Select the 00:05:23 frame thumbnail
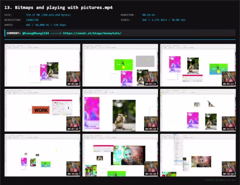 click(198, 65)
